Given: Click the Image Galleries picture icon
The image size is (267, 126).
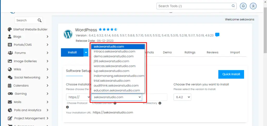Looking at the screenshot, I should 10,61.
